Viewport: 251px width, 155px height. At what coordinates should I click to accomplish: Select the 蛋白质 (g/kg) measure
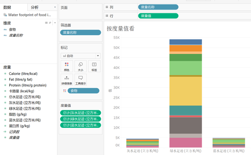[x=19, y=126]
